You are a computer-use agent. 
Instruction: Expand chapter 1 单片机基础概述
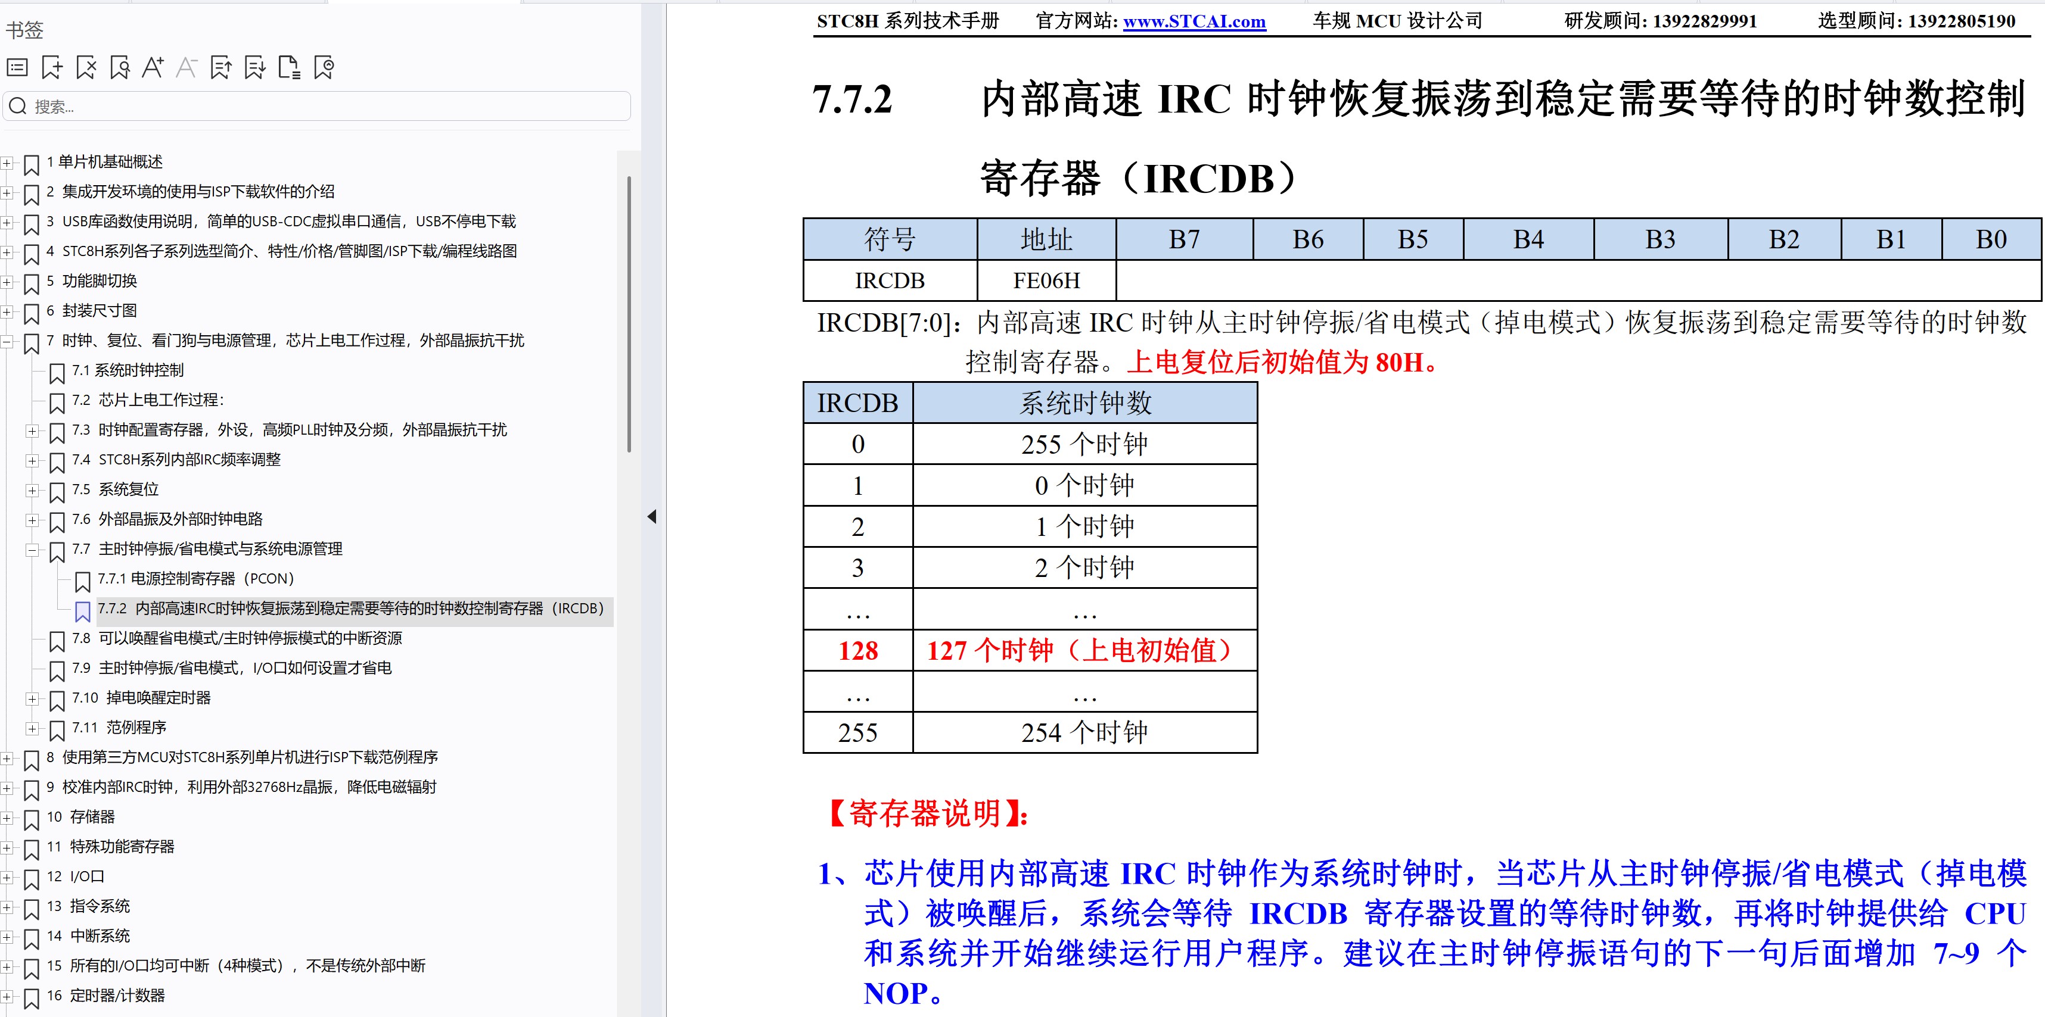[x=7, y=163]
